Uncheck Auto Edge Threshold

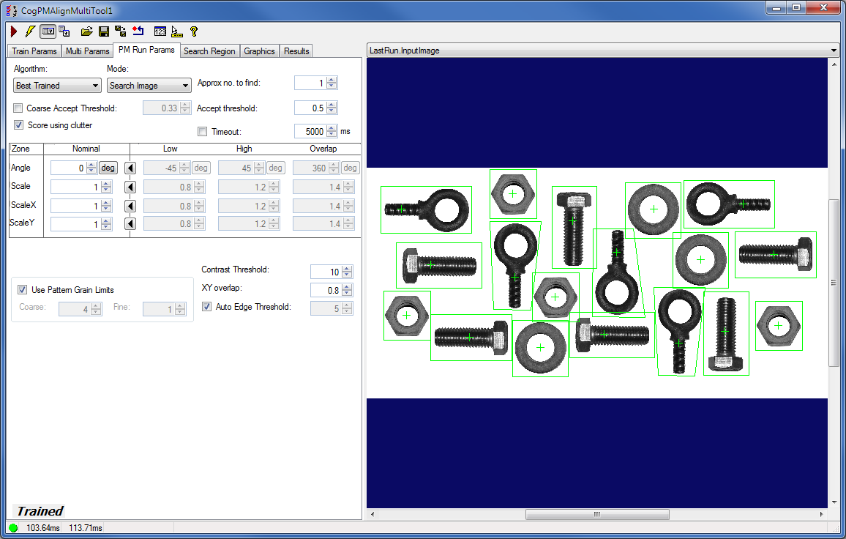(206, 306)
